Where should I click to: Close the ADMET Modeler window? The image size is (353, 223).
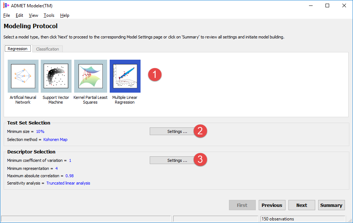(x=344, y=5)
